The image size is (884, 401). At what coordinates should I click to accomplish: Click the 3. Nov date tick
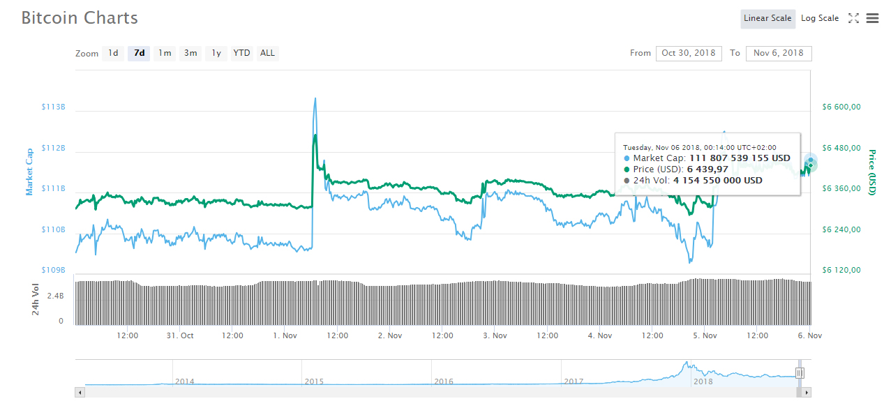(x=495, y=335)
